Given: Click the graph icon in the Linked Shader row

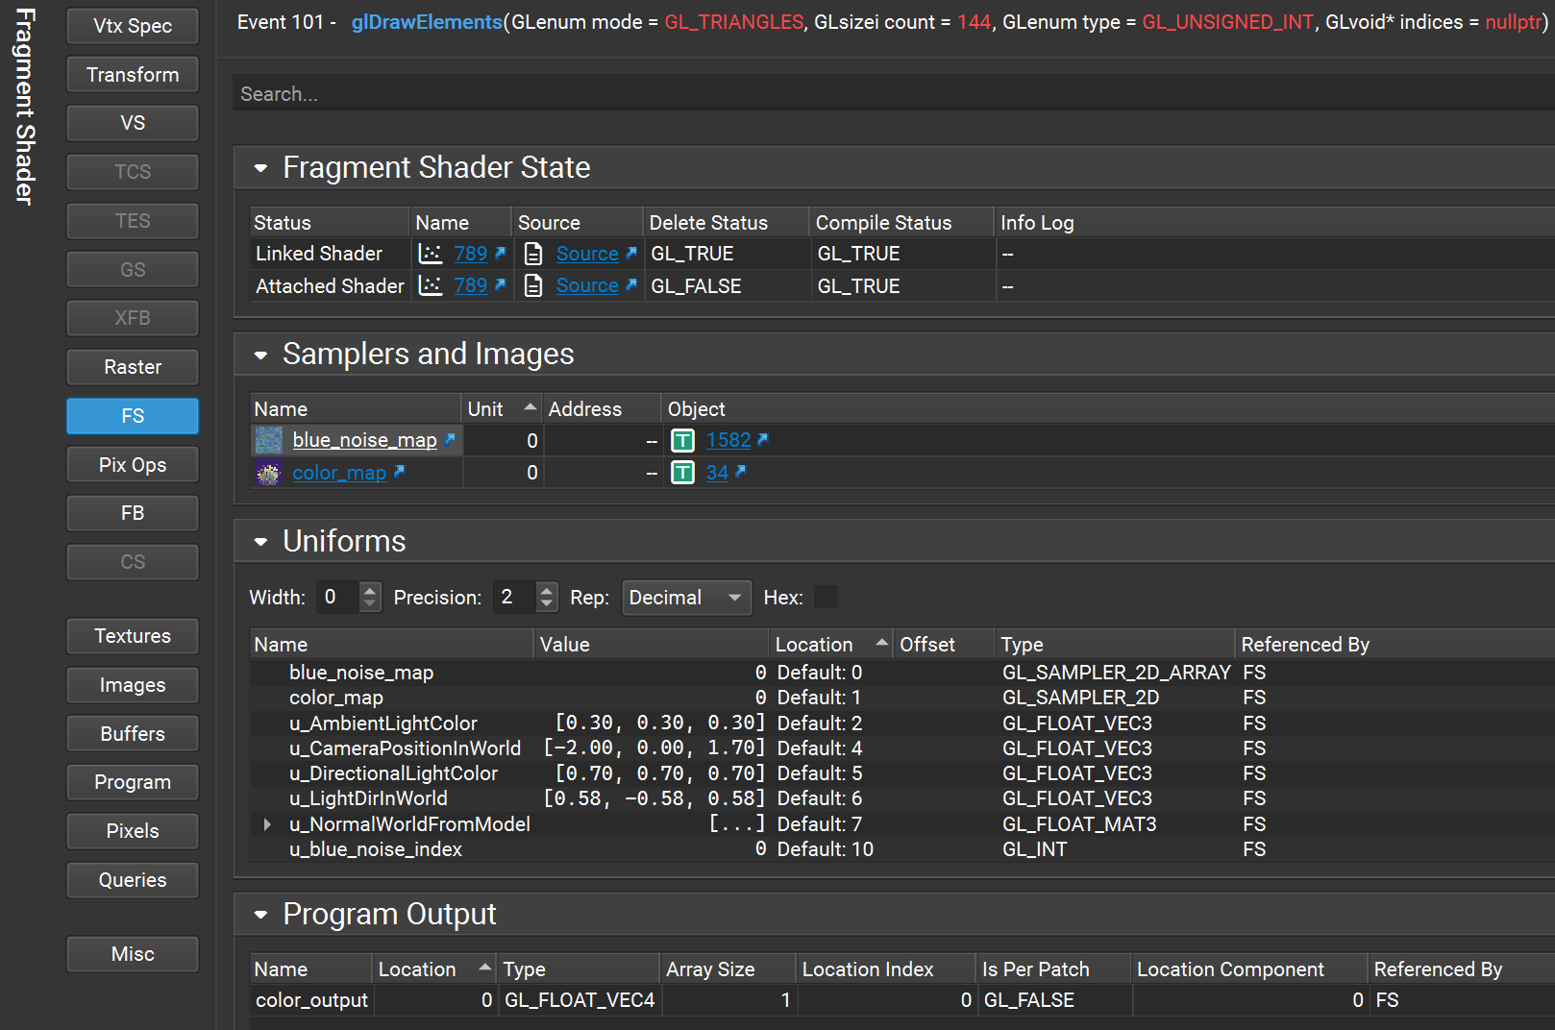Looking at the screenshot, I should coord(431,254).
